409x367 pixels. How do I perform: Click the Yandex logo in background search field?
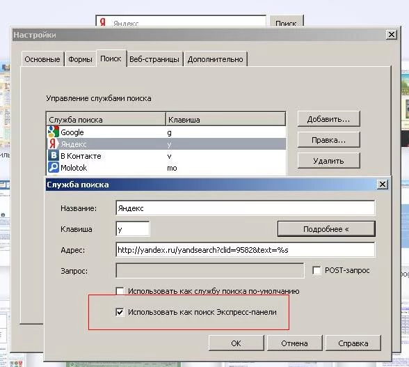tap(103, 22)
